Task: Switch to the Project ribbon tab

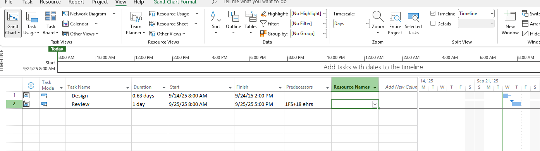Action: (100, 2)
